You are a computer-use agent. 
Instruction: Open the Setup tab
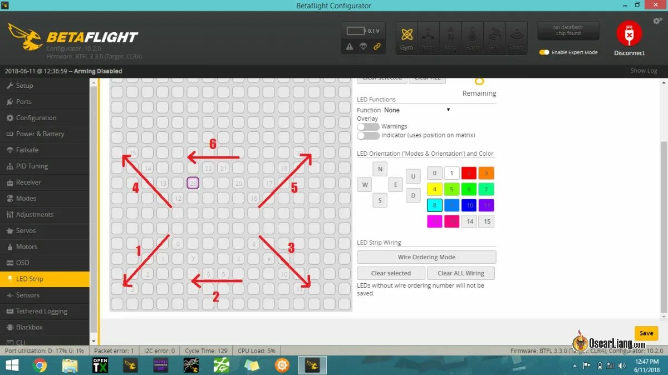(x=45, y=86)
